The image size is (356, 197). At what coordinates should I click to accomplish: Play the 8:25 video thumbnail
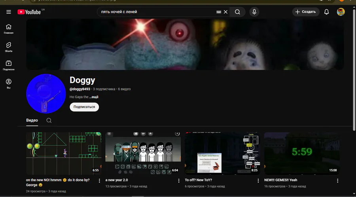222,153
